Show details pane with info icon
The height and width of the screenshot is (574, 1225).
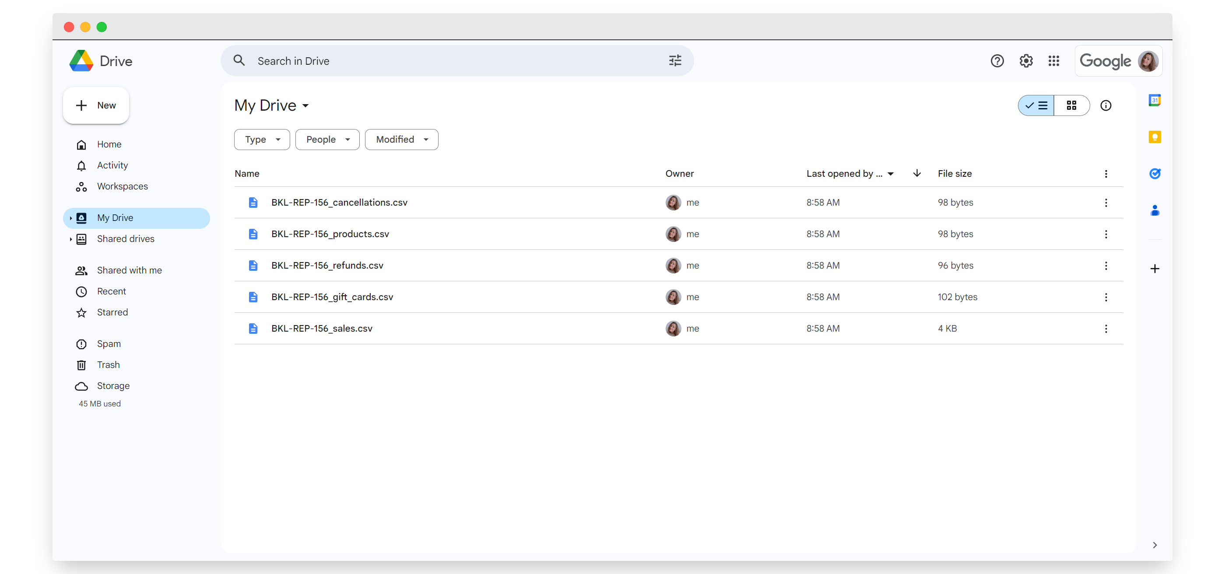[1106, 105]
